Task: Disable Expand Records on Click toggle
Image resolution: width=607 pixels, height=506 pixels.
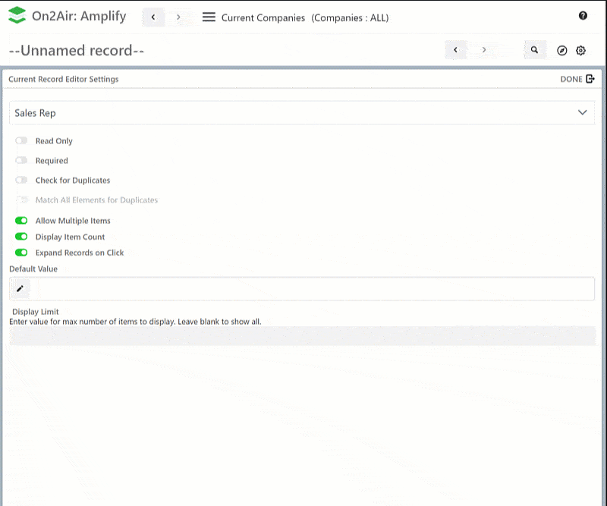Action: coord(21,253)
